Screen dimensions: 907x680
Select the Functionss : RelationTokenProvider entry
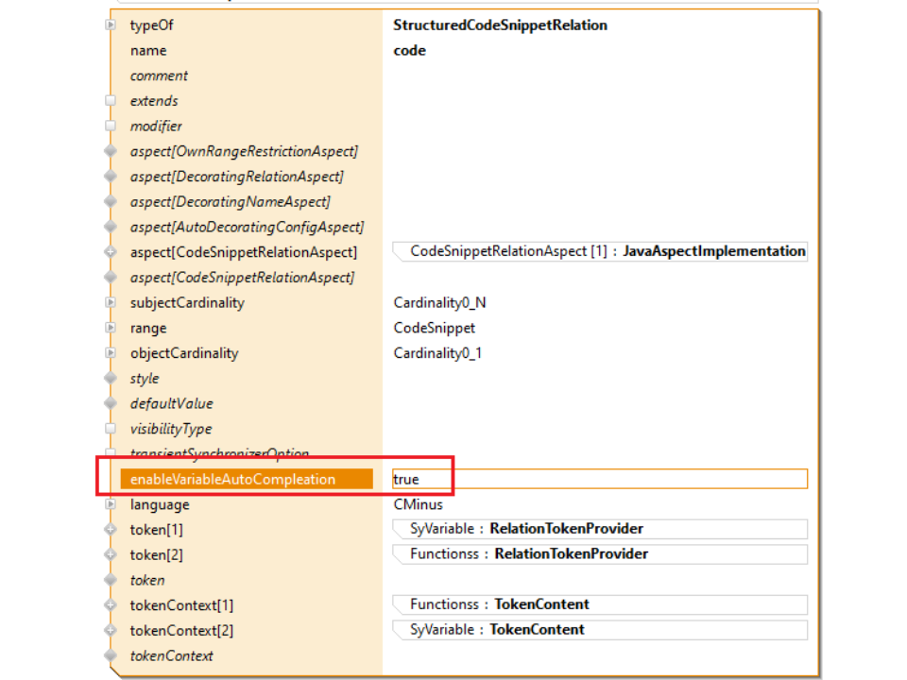point(600,554)
